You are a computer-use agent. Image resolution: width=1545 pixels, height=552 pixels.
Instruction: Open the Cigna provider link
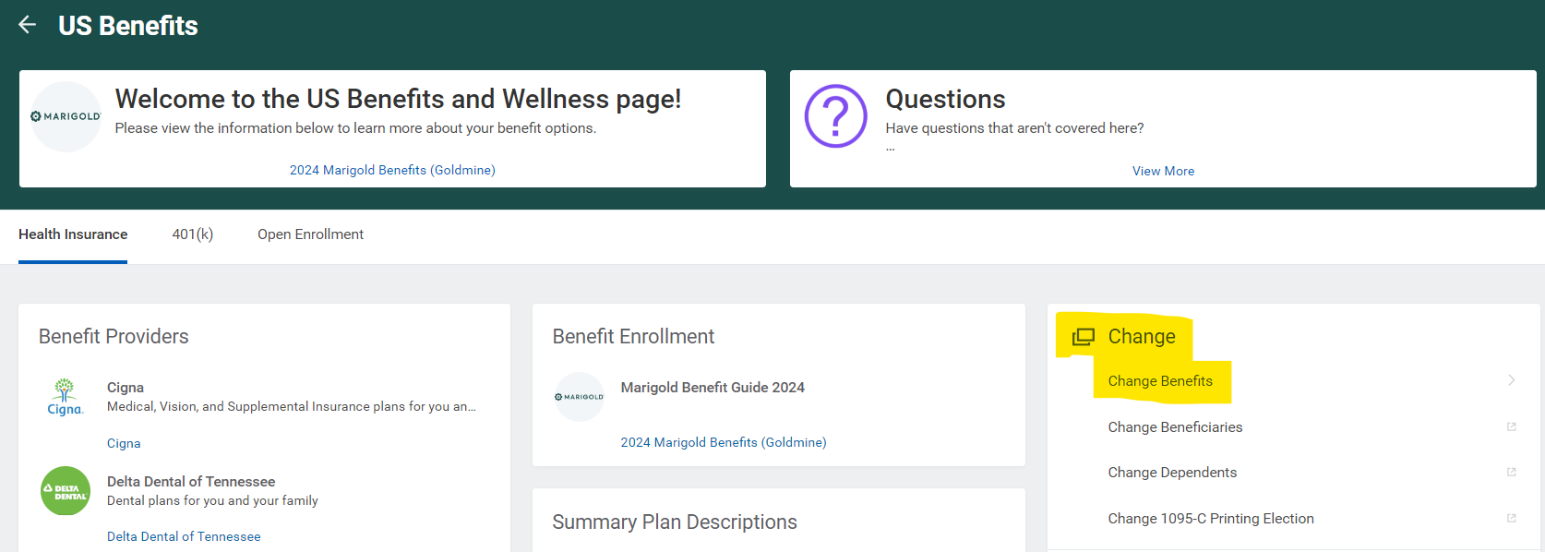pyautogui.click(x=124, y=443)
